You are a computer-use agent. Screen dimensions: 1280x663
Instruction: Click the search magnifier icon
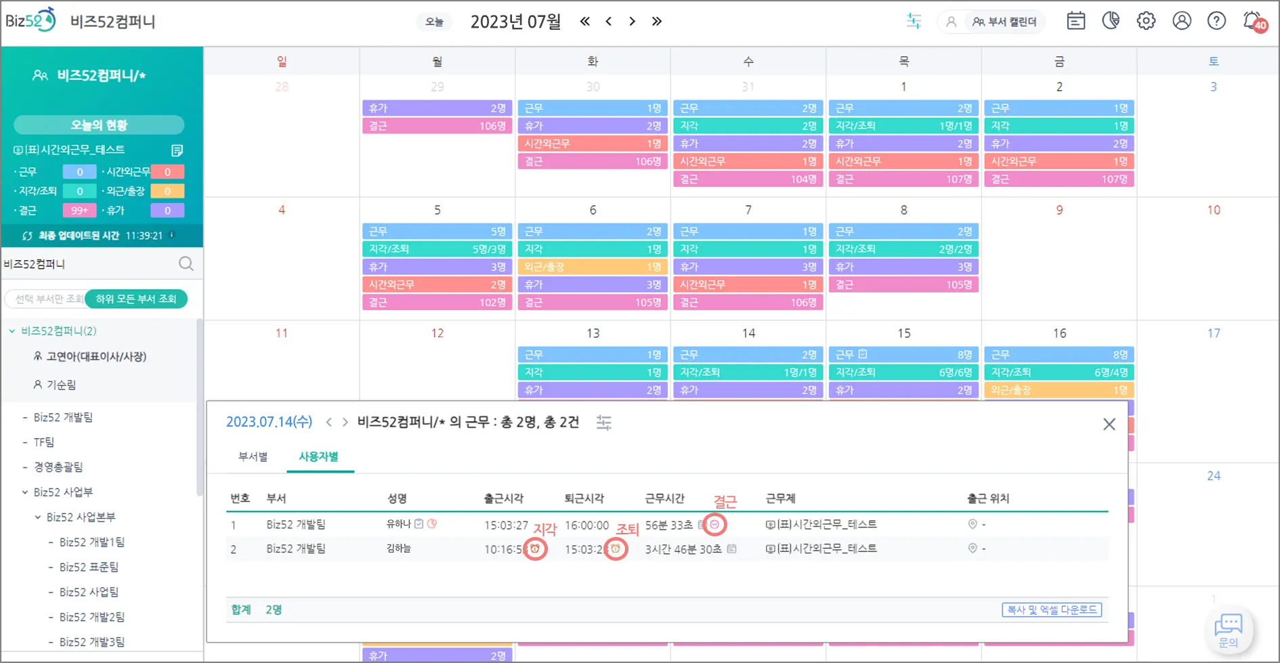(186, 263)
